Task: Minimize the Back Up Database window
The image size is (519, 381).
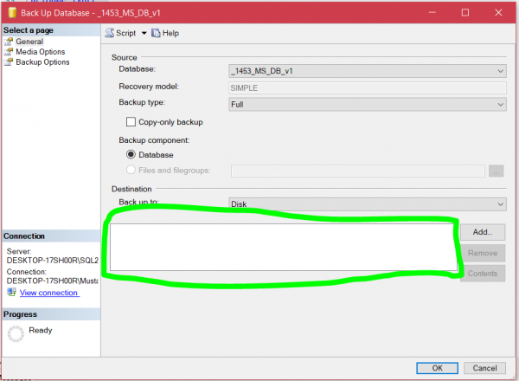Action: point(432,13)
